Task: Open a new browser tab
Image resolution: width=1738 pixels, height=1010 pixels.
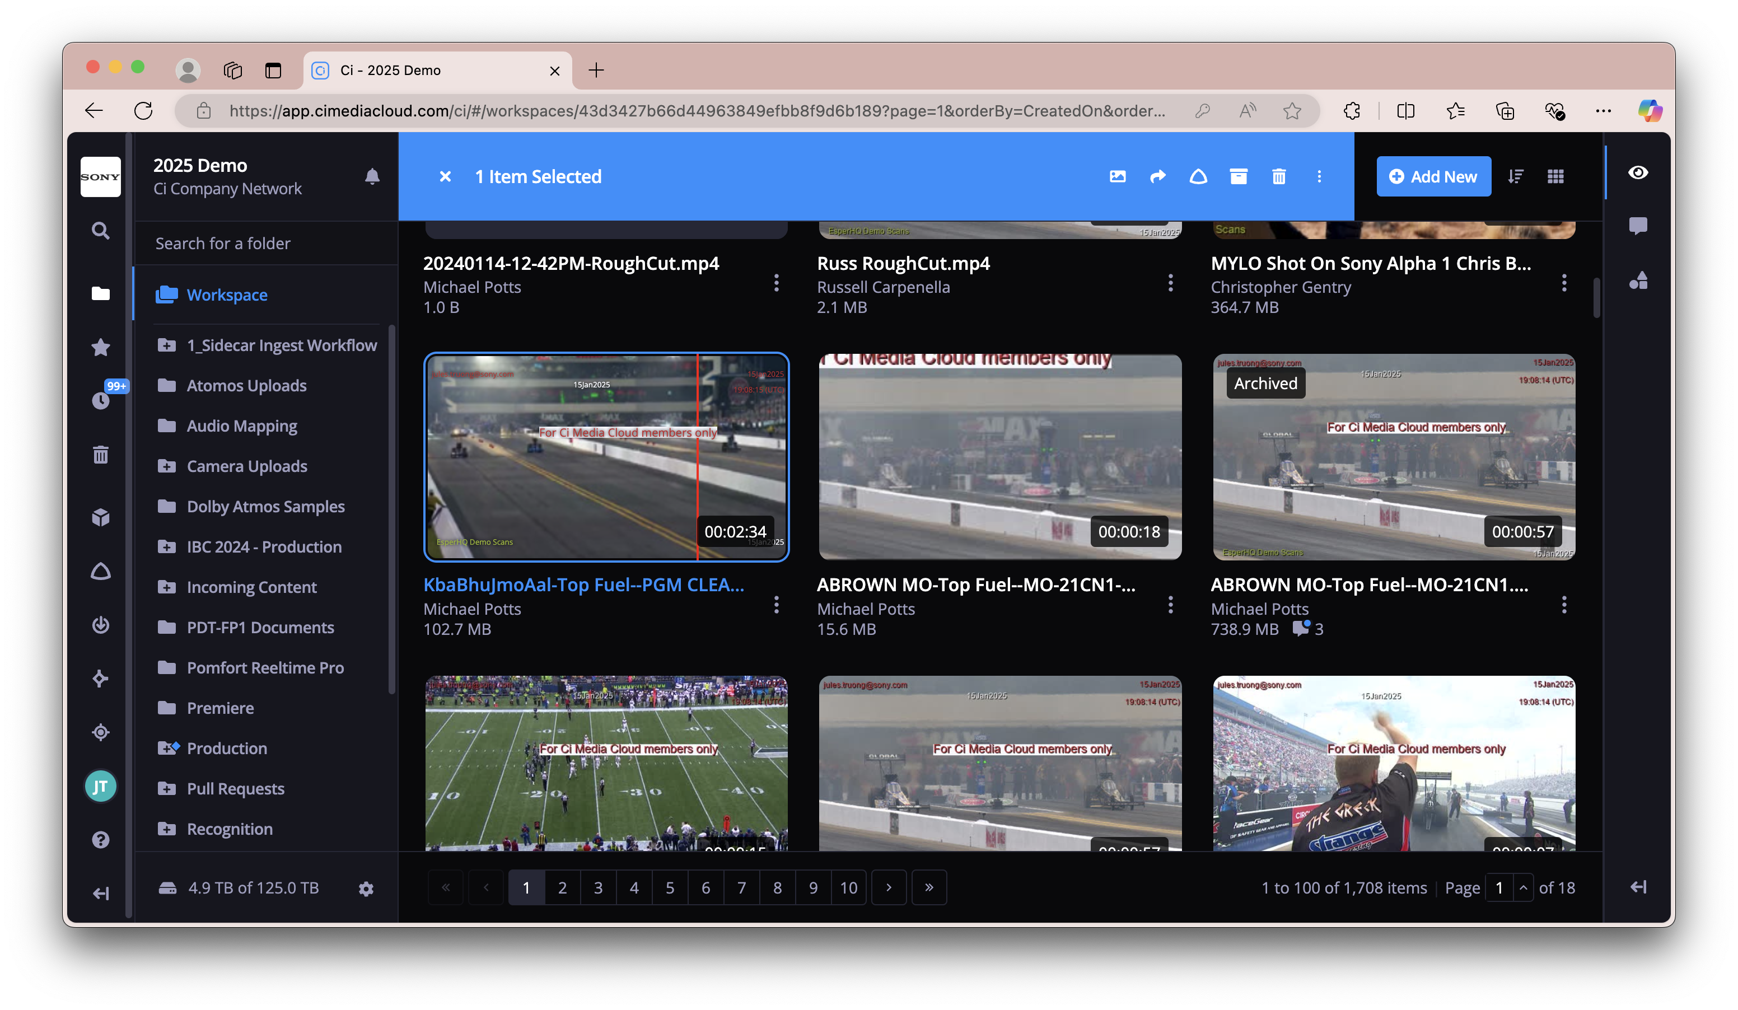Action: 596,71
